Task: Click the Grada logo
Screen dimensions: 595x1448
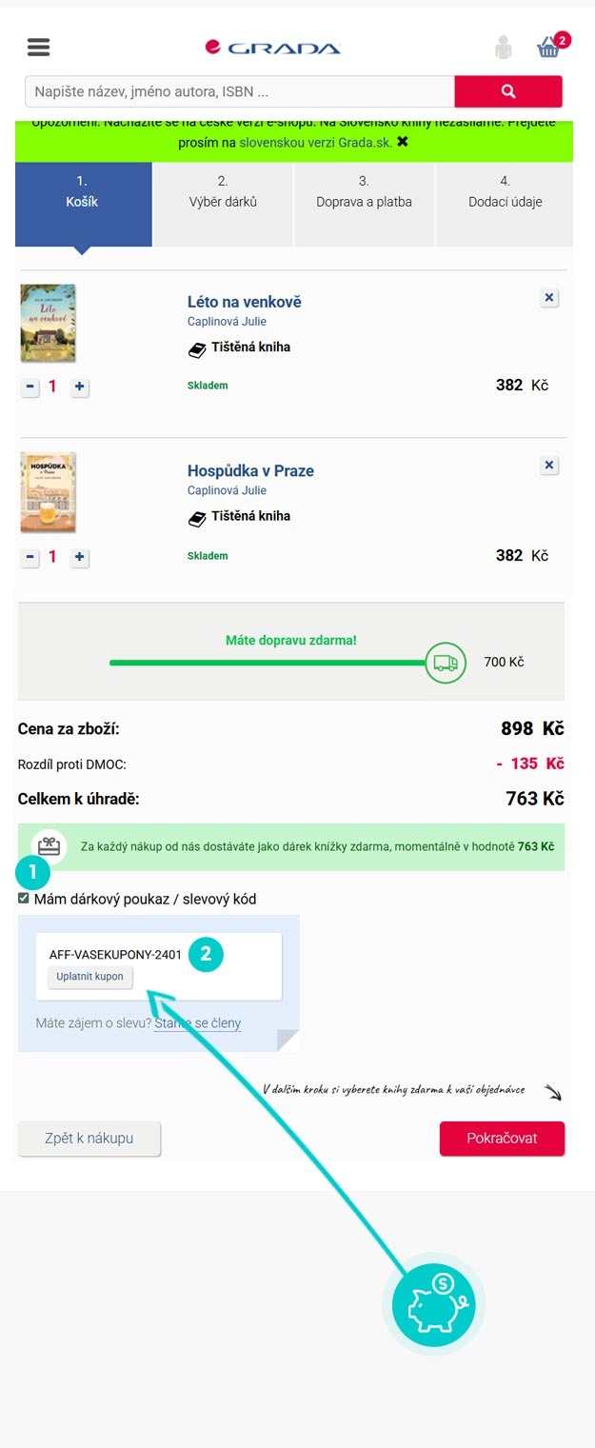Action: point(272,48)
